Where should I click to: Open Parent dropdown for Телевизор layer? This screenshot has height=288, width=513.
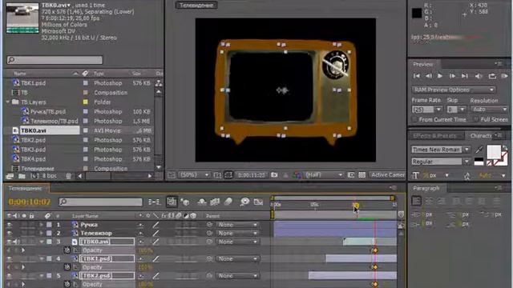(237, 233)
